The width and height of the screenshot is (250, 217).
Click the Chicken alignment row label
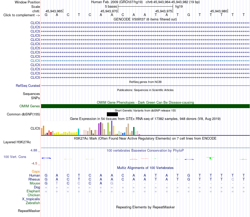34,195
